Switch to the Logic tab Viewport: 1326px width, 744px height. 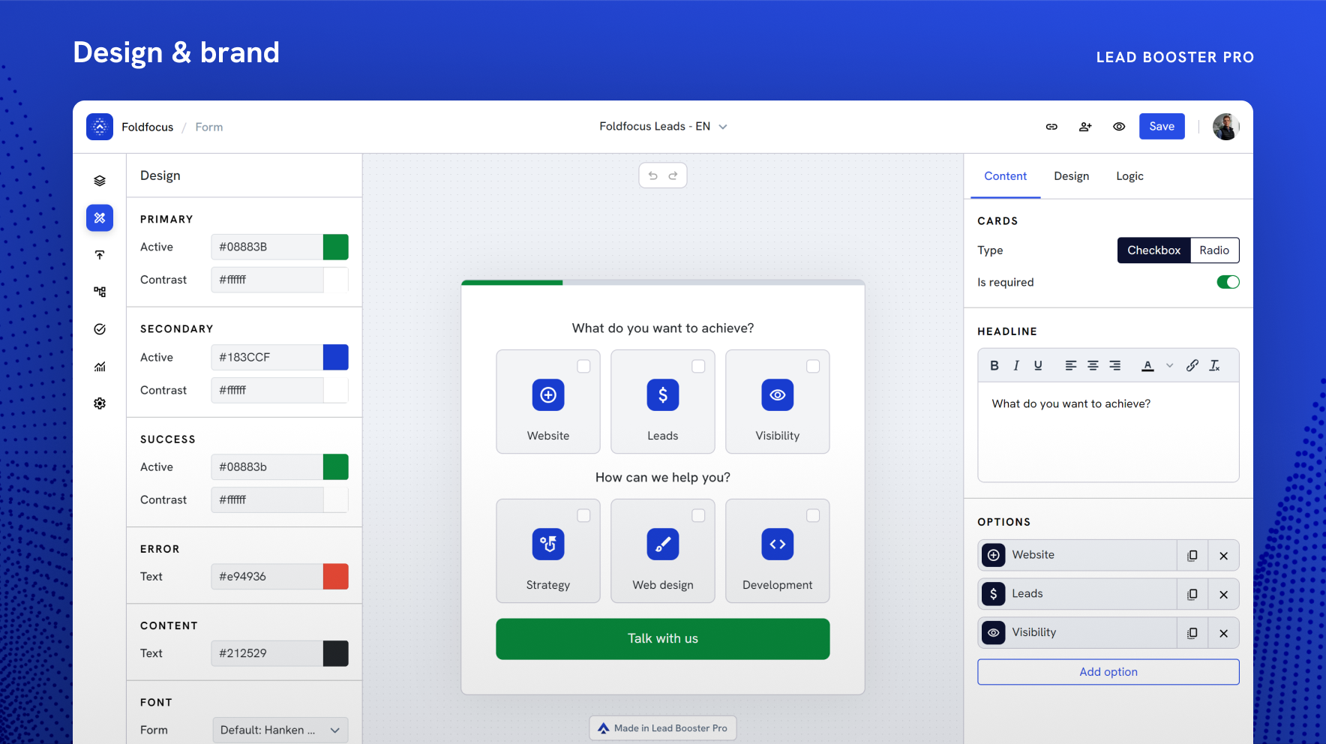(1129, 175)
